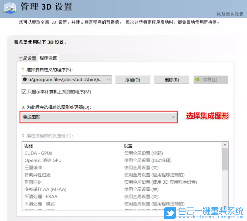Open the program selection dropdown
This screenshot has width=247, height=221.
pyautogui.click(x=67, y=80)
